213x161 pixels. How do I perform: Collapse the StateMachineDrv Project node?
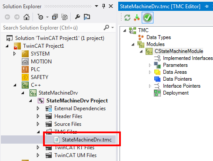[30, 101]
